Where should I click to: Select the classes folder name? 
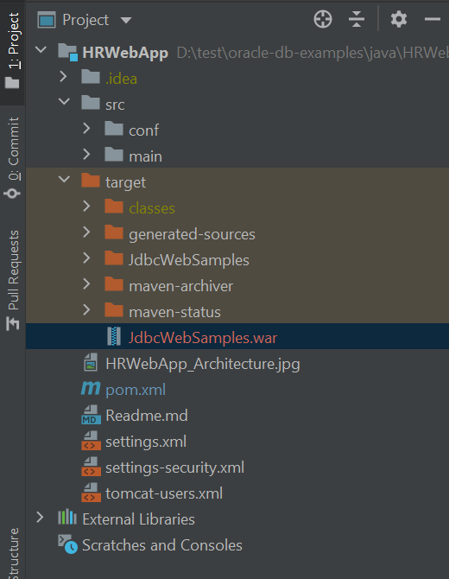pyautogui.click(x=152, y=208)
